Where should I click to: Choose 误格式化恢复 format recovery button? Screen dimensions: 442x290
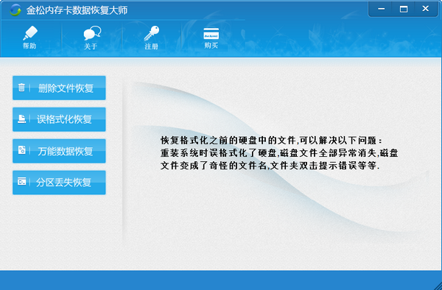pyautogui.click(x=59, y=119)
